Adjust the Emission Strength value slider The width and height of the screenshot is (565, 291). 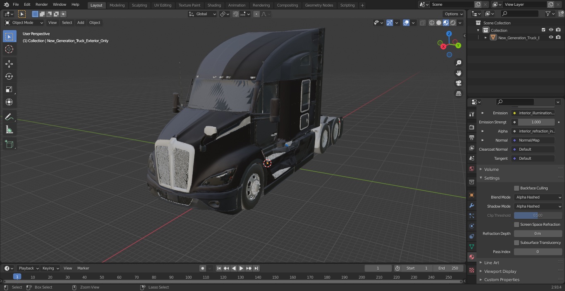(x=536, y=122)
